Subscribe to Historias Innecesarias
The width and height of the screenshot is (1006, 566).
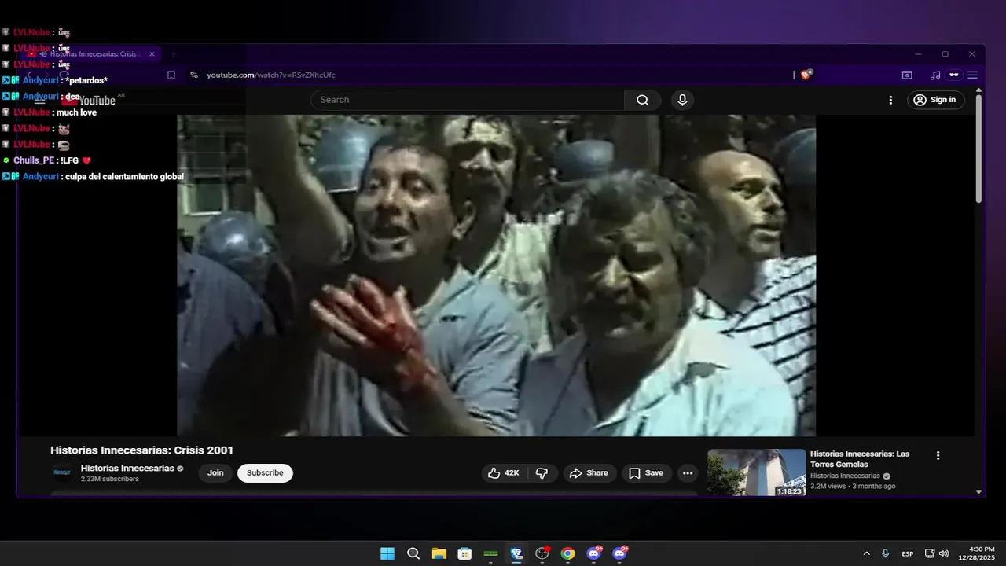(x=265, y=472)
